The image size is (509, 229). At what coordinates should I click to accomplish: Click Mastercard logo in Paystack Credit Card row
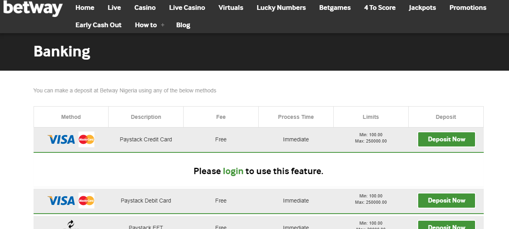pyautogui.click(x=86, y=139)
